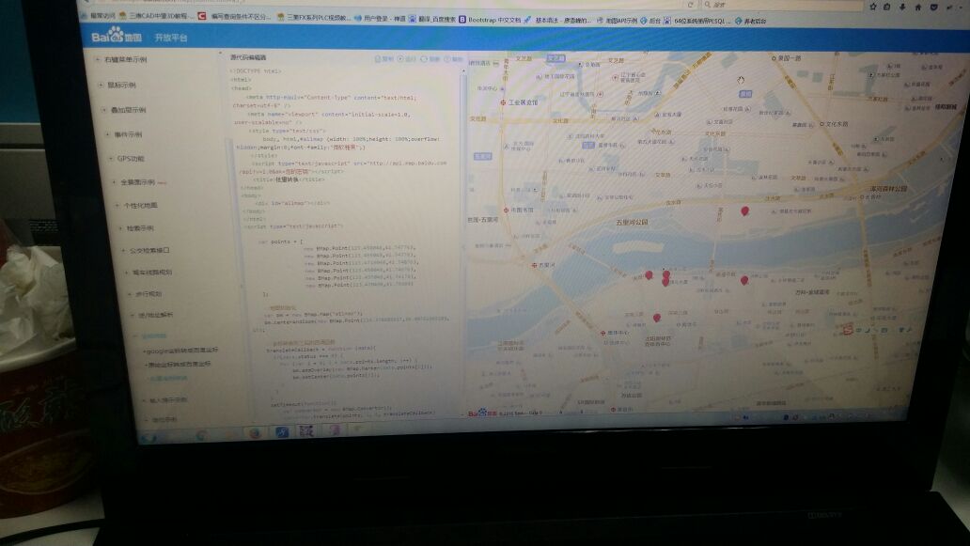Open bookmark 翻译_百度搜索
The image size is (970, 546).
tap(431, 19)
